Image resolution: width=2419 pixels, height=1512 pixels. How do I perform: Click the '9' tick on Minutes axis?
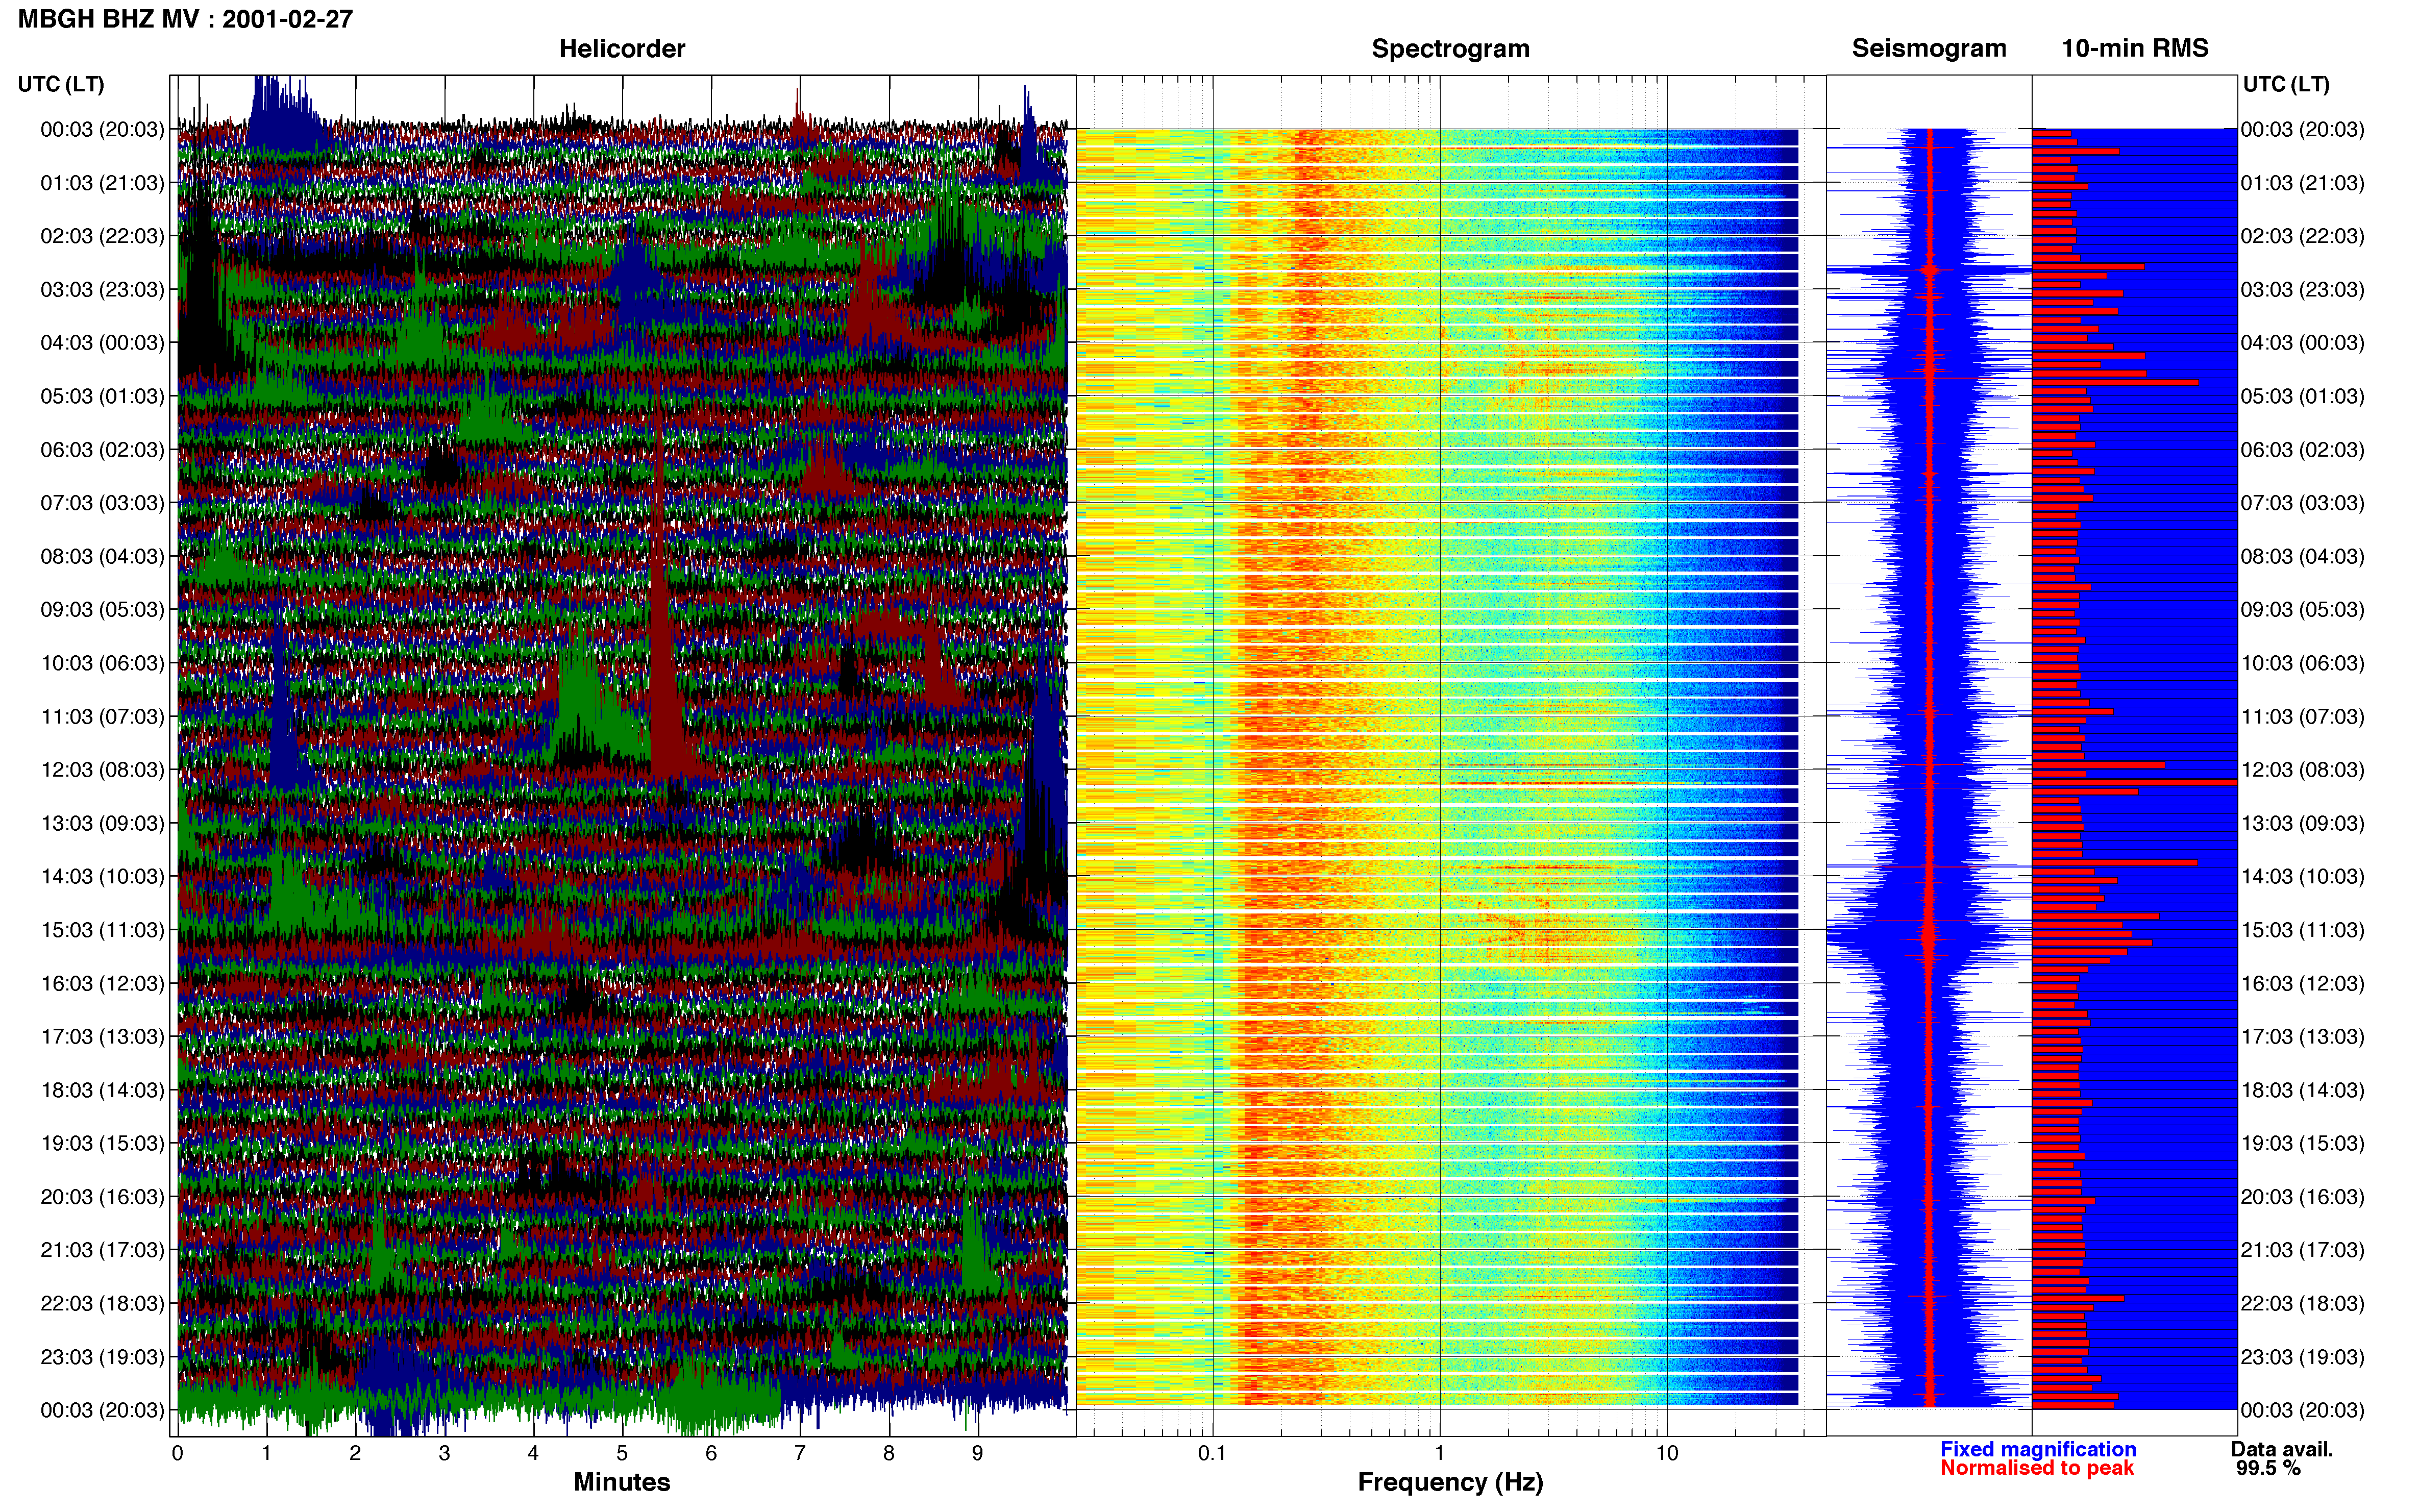coord(977,1454)
